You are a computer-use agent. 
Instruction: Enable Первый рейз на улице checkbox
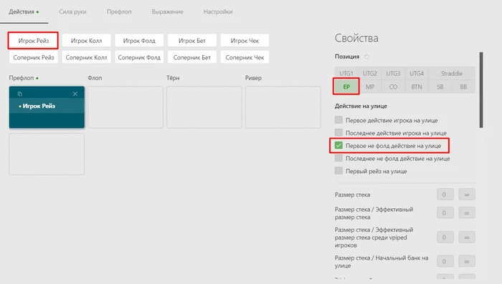click(x=338, y=170)
